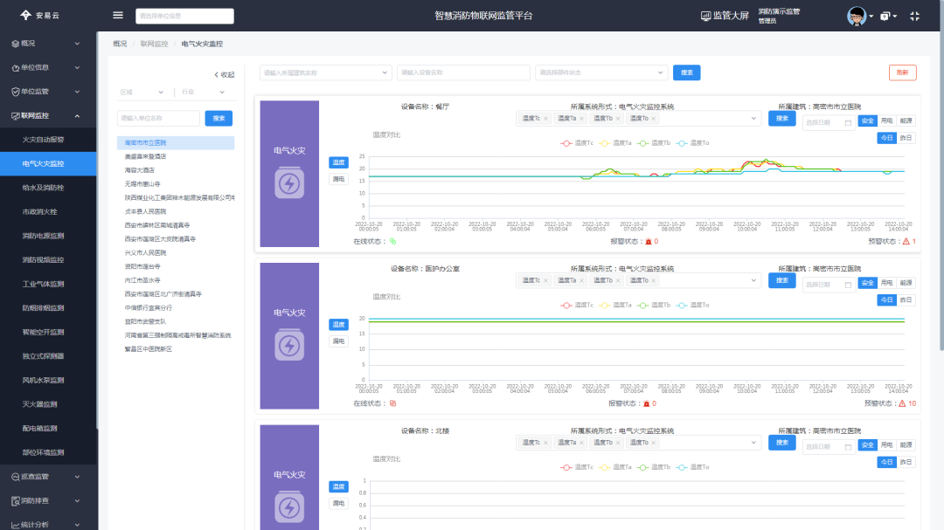The image size is (944, 530).
Task: Switch 北楼 chart to 漏电
Action: 338,504
